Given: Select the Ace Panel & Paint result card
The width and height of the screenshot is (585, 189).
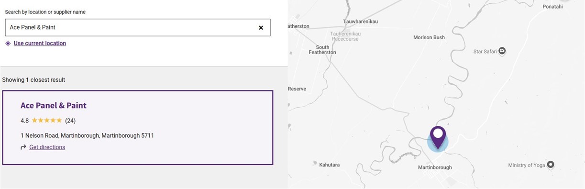Looking at the screenshot, I should tap(138, 128).
